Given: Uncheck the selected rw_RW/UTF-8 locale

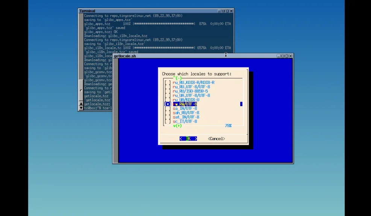Looking at the screenshot, I should [168, 104].
